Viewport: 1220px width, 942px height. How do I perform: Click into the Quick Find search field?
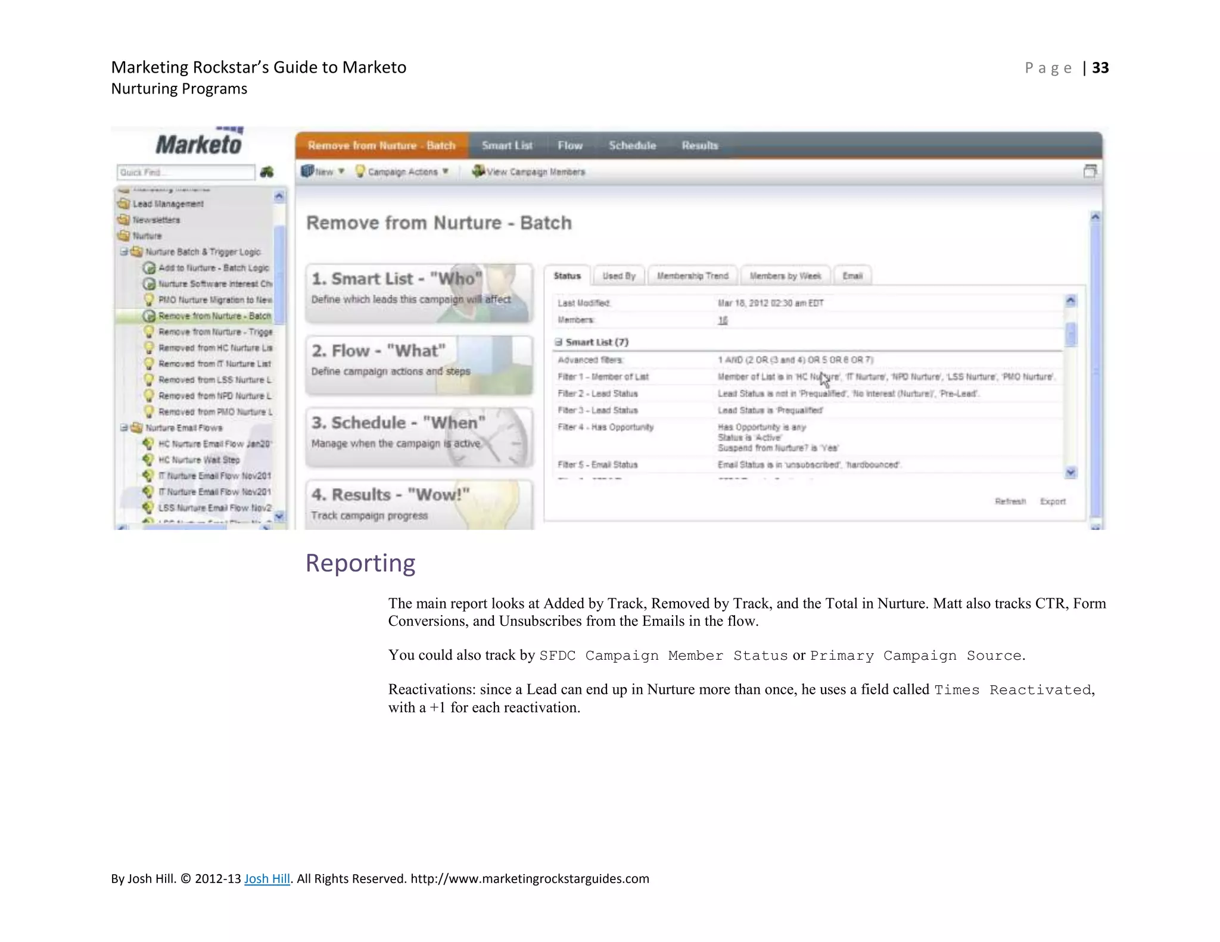point(186,172)
